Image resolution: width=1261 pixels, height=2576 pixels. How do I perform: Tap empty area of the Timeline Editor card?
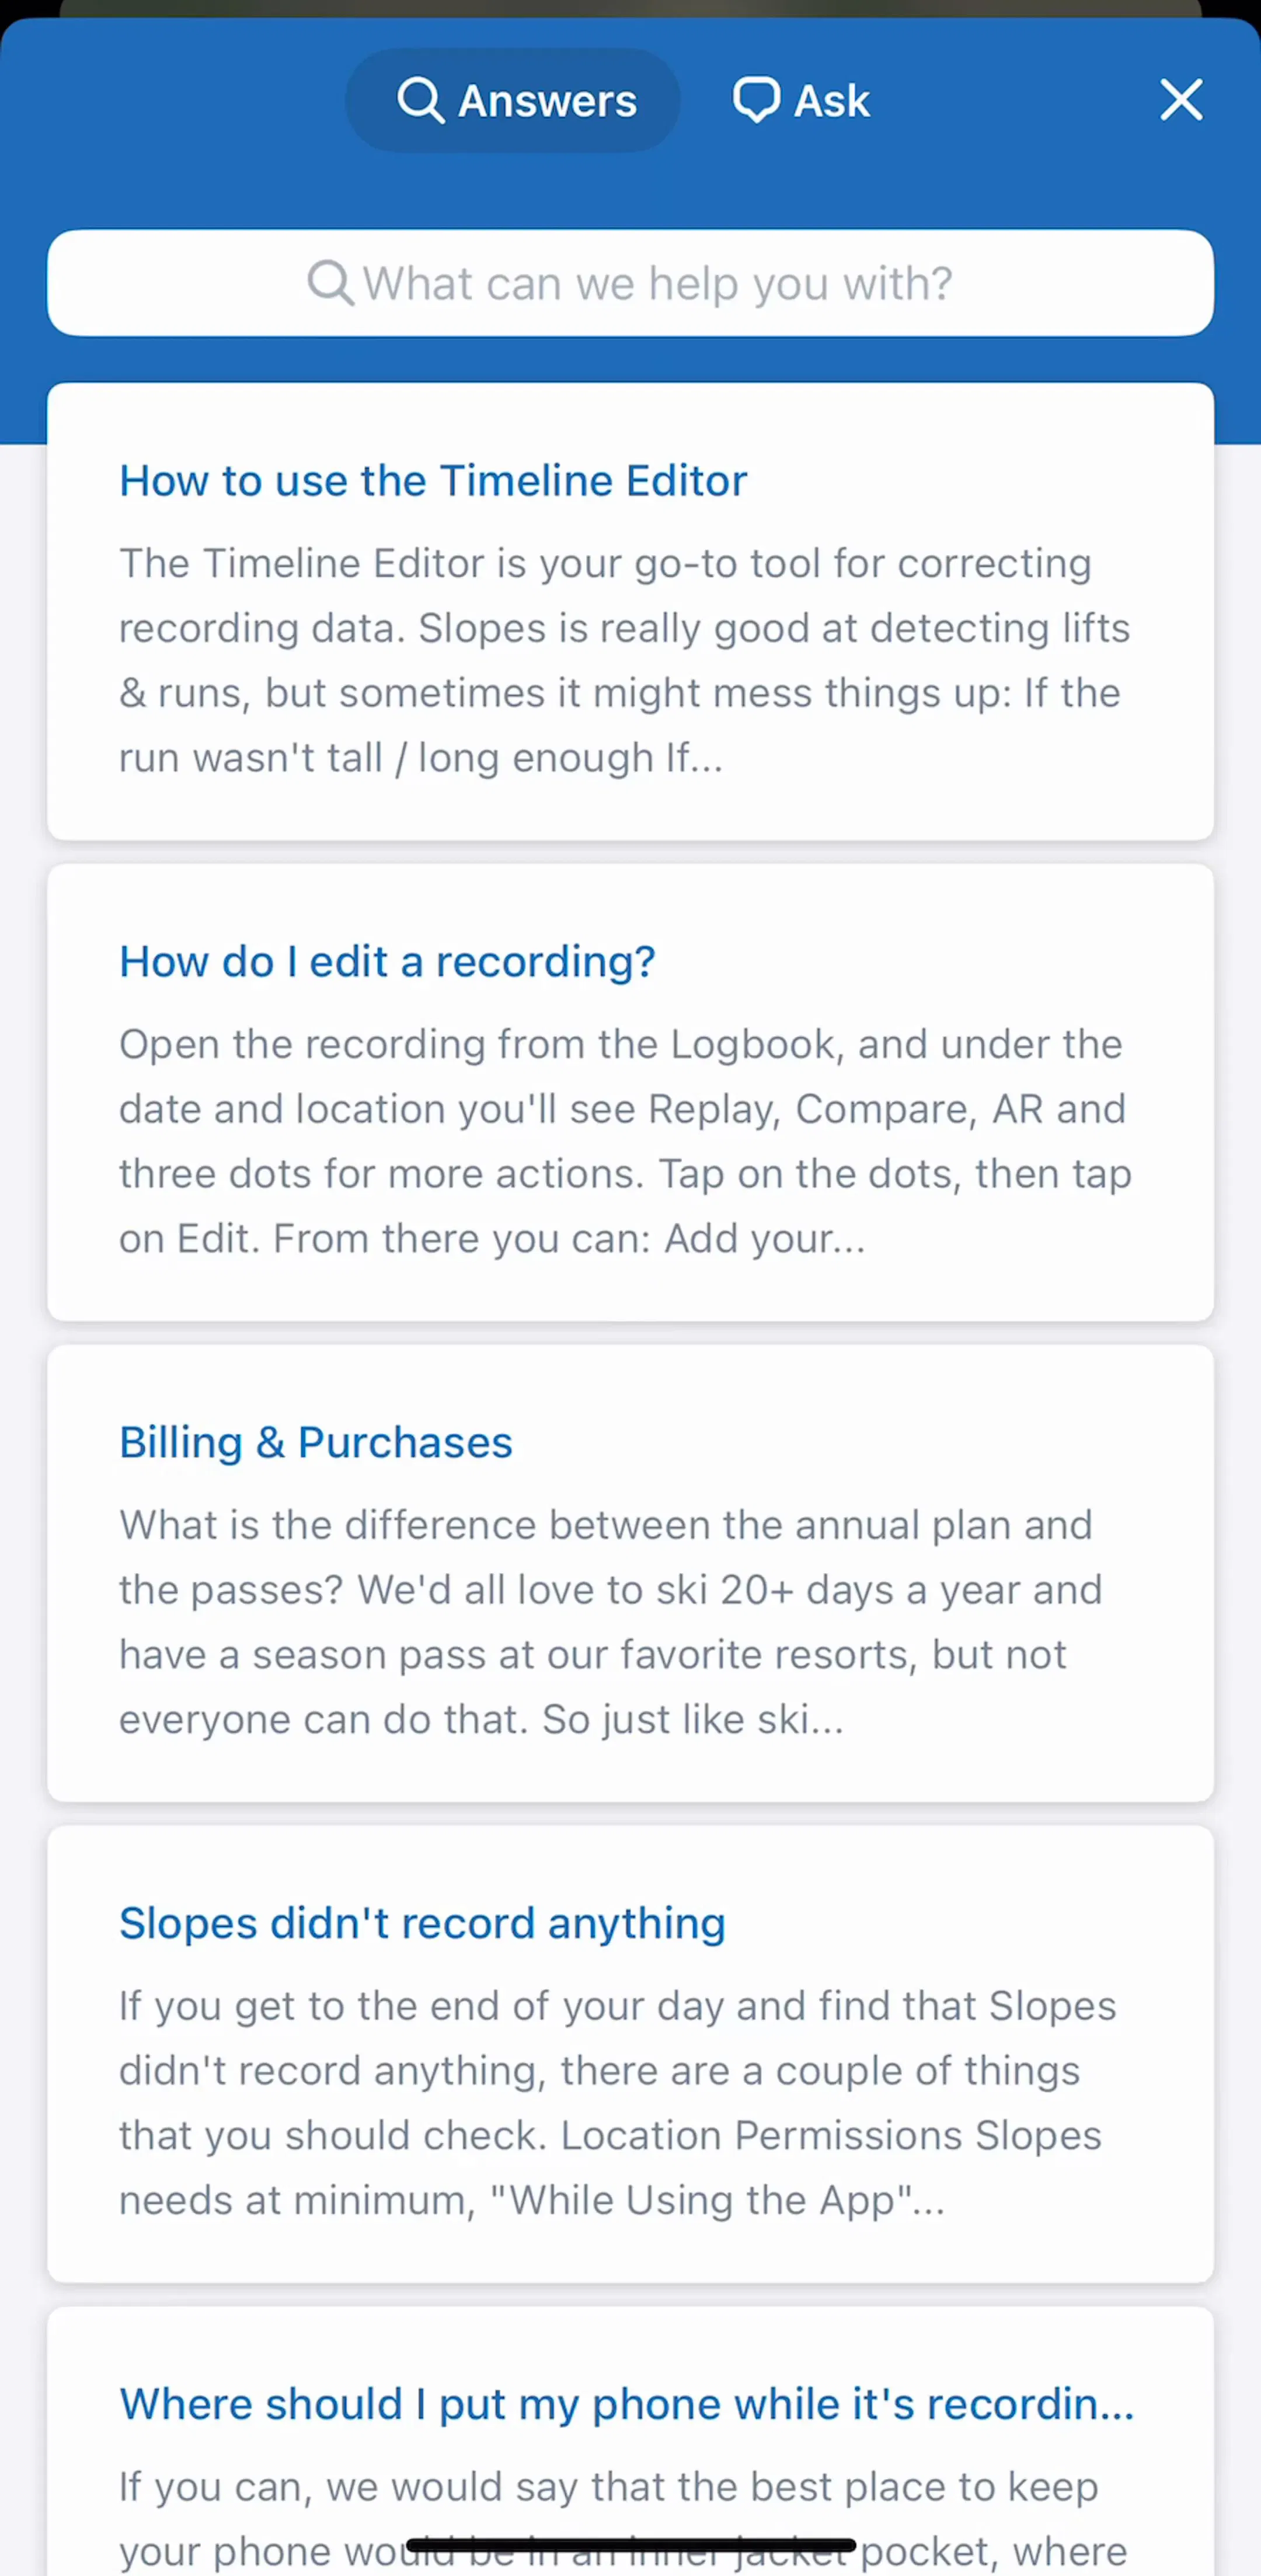980,481
